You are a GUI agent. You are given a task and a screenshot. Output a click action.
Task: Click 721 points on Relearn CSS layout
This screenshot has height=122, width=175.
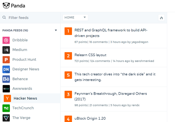click(81, 61)
